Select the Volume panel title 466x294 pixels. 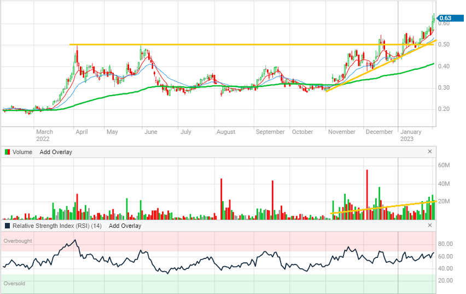[x=22, y=152]
